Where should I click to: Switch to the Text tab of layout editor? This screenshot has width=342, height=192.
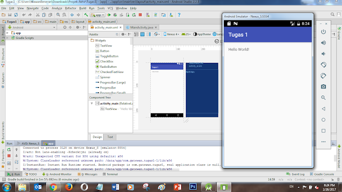pos(110,137)
